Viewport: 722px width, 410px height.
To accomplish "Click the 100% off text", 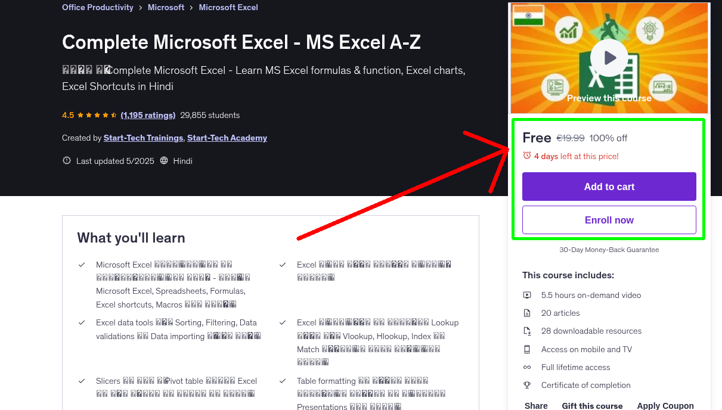I will click(608, 138).
